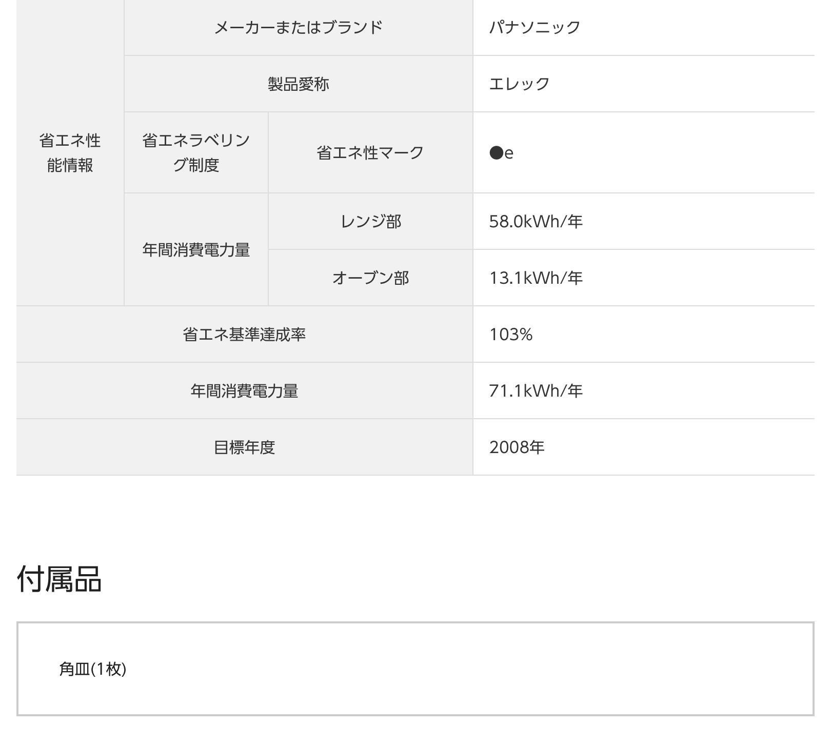Click the レンジ部 sub-header cell
The image size is (831, 744).
[370, 221]
